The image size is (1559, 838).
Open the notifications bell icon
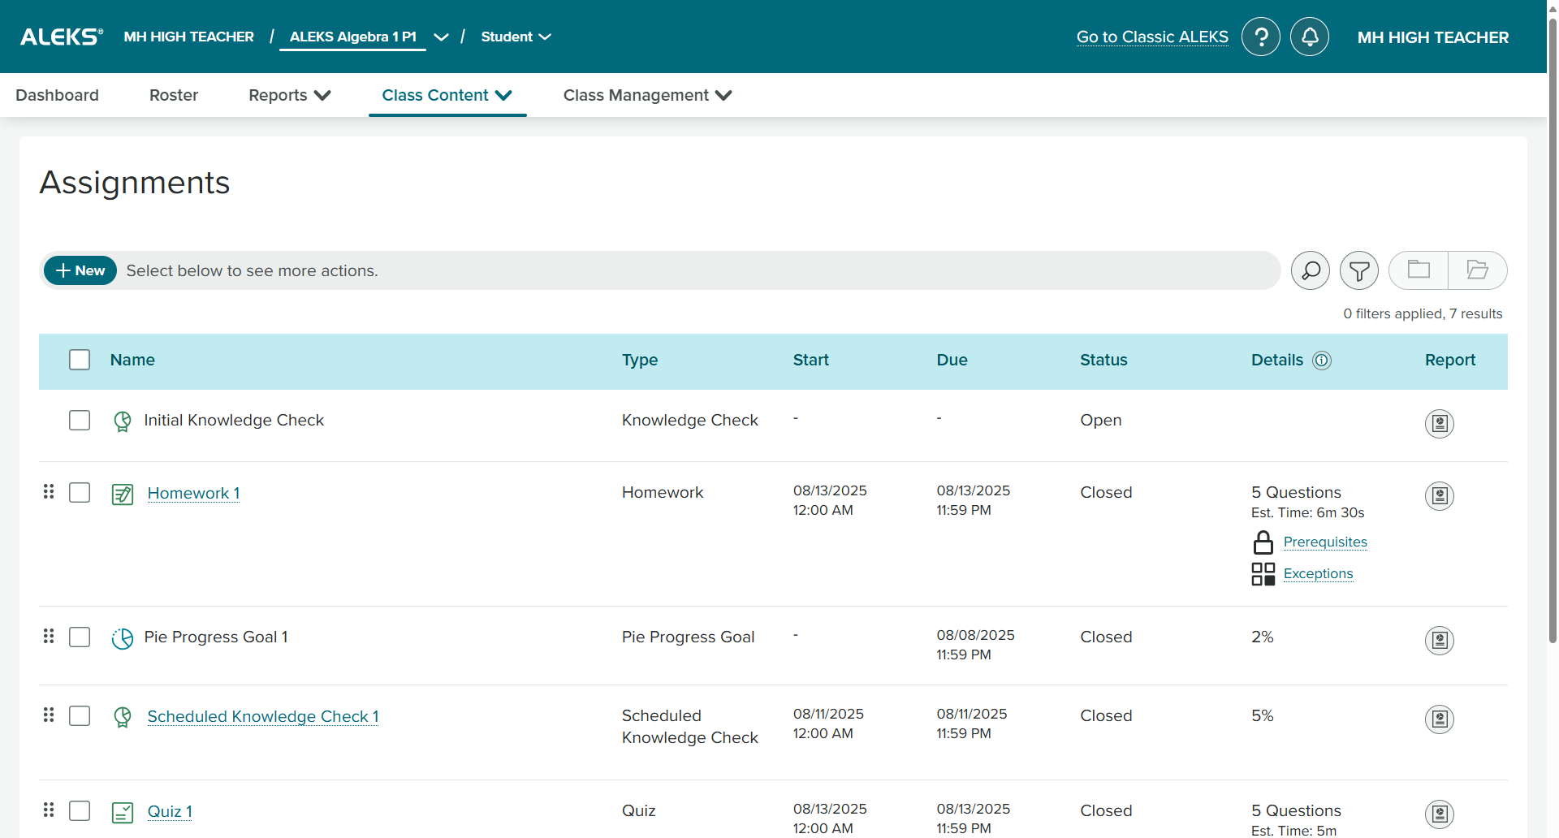click(1309, 37)
